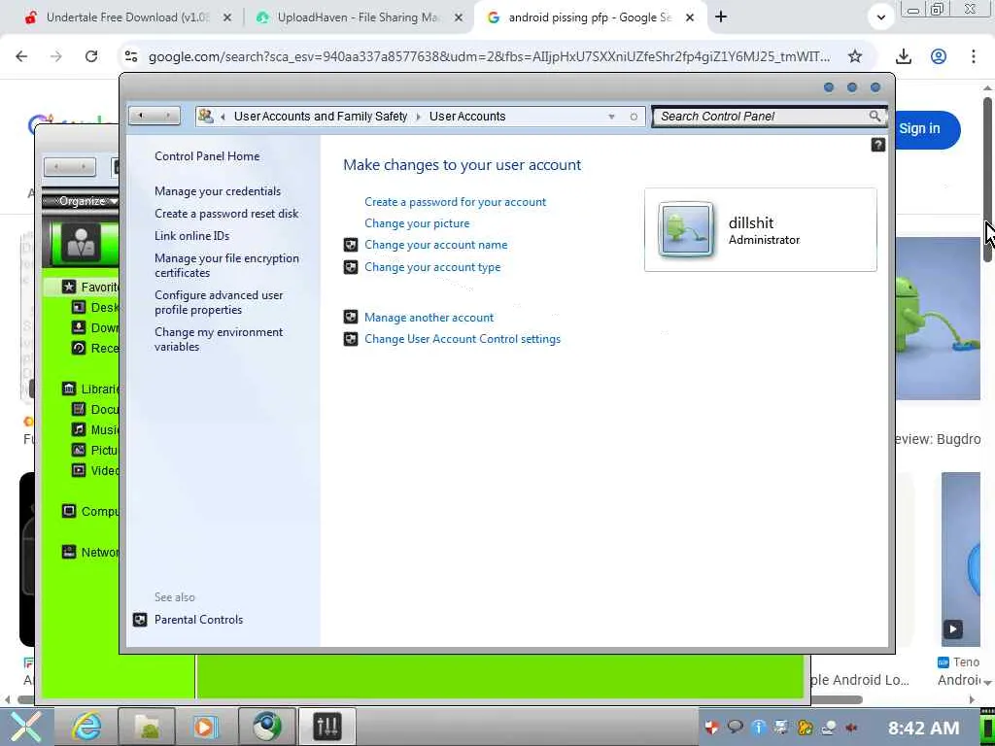Open Create a password reset disk
This screenshot has width=995, height=746.
click(x=226, y=214)
